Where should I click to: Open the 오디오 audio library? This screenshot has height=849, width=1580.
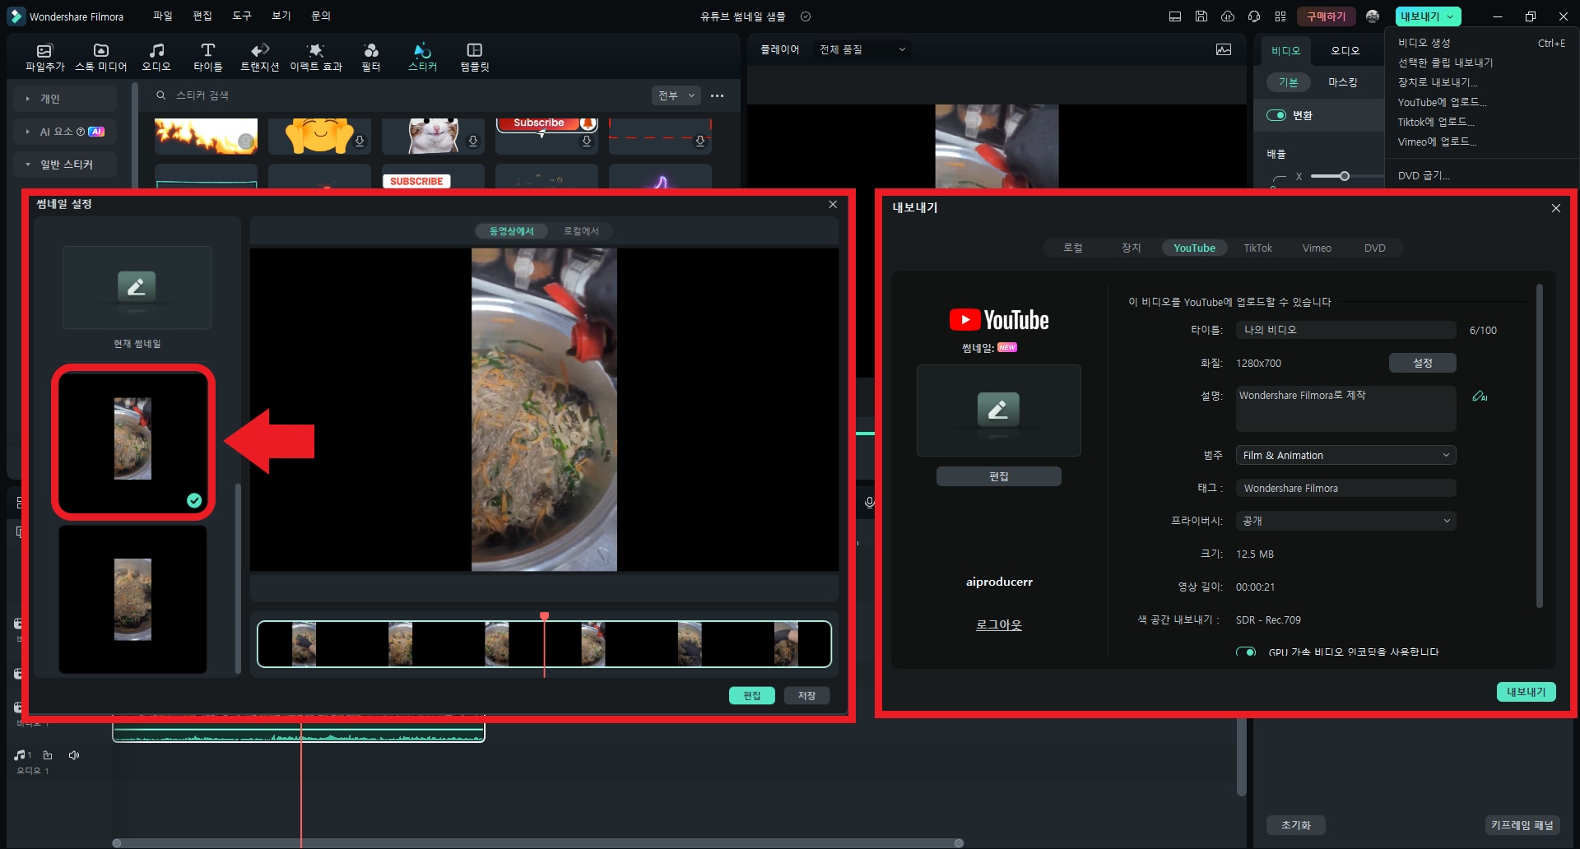tap(156, 58)
